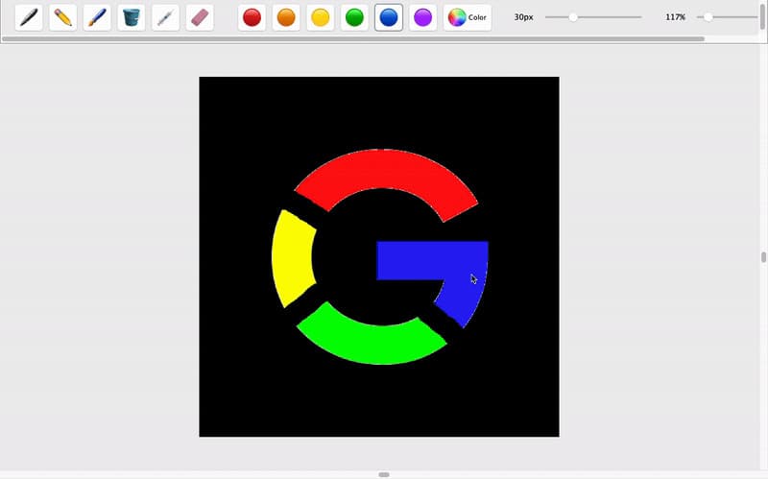Click the red arc of the G logo
768x479 pixels.
point(387,169)
